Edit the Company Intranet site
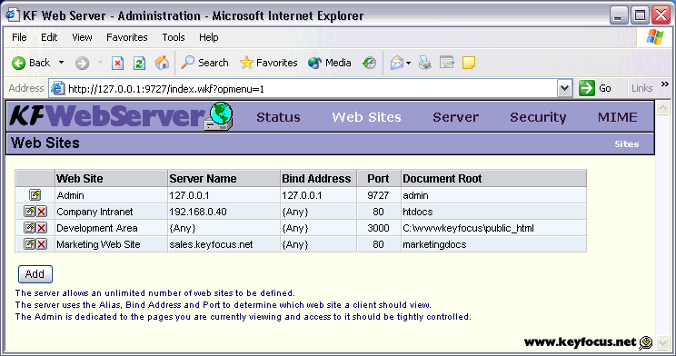The height and width of the screenshot is (356, 676). (29, 212)
